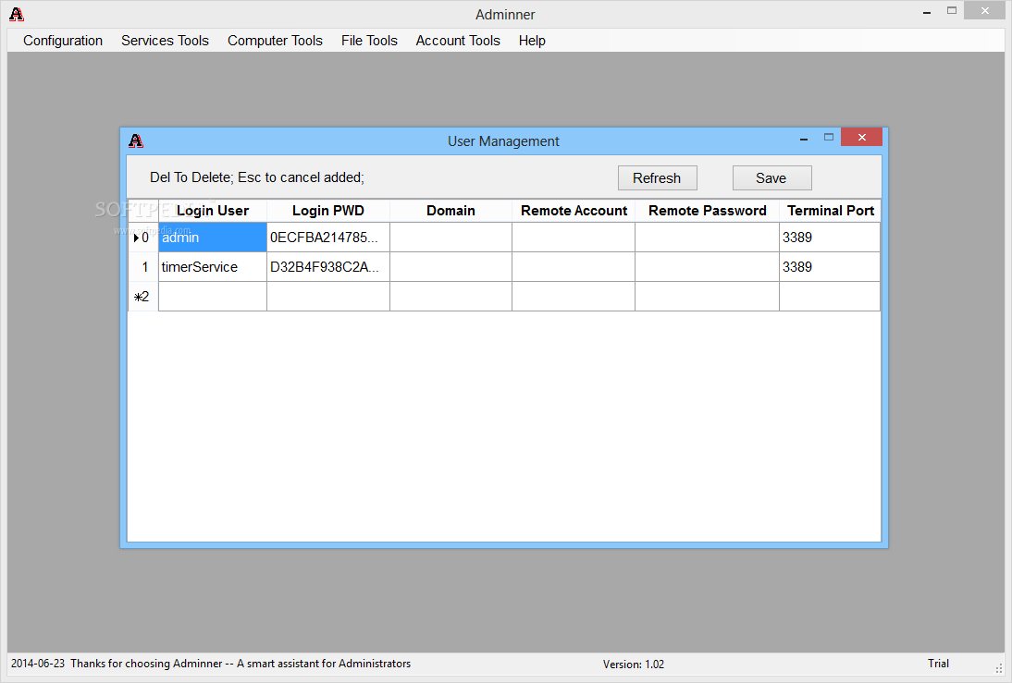
Task: Sort by the Remote Password column header
Action: [x=708, y=211]
